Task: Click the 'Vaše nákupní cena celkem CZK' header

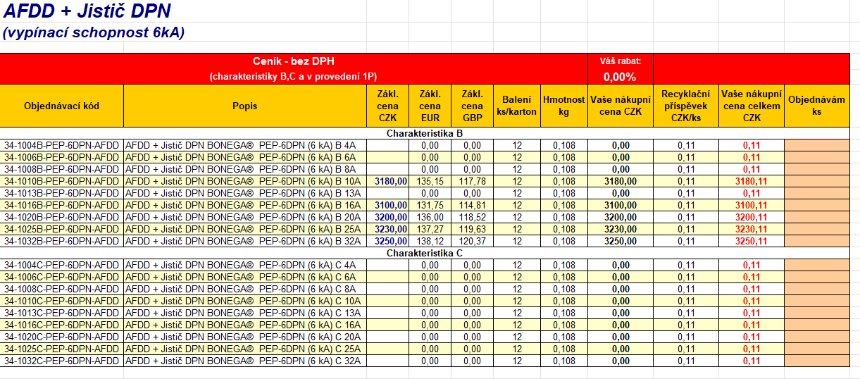Action: point(752,106)
